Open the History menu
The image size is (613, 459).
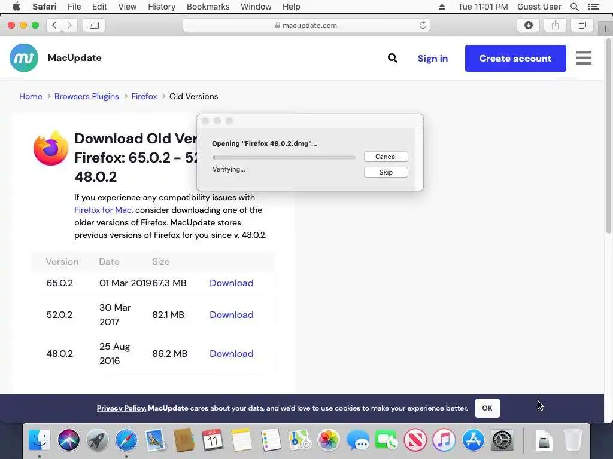coord(162,7)
